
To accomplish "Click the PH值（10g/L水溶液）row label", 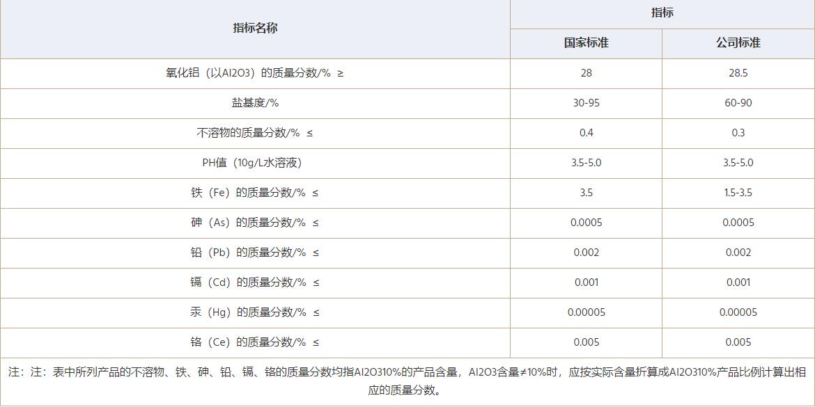I will point(253,163).
